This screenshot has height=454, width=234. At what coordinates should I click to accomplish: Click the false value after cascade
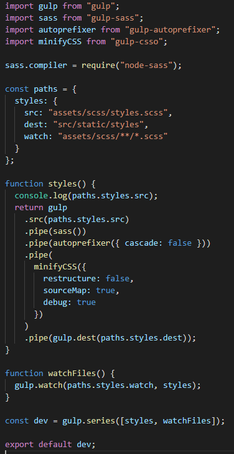point(179,243)
